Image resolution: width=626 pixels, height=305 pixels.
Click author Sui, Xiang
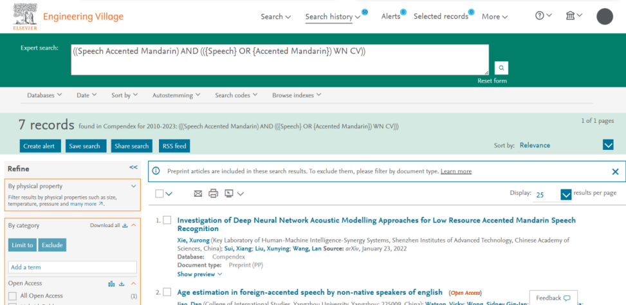pyautogui.click(x=238, y=248)
